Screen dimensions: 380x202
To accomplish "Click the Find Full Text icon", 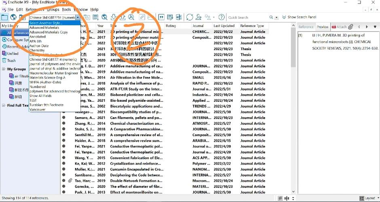I will pos(131,17).
